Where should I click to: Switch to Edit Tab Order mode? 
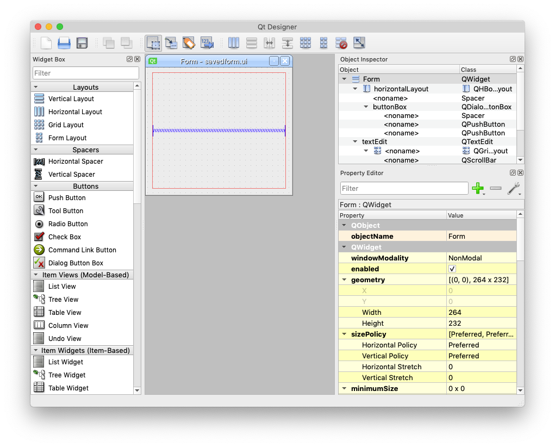click(x=207, y=43)
